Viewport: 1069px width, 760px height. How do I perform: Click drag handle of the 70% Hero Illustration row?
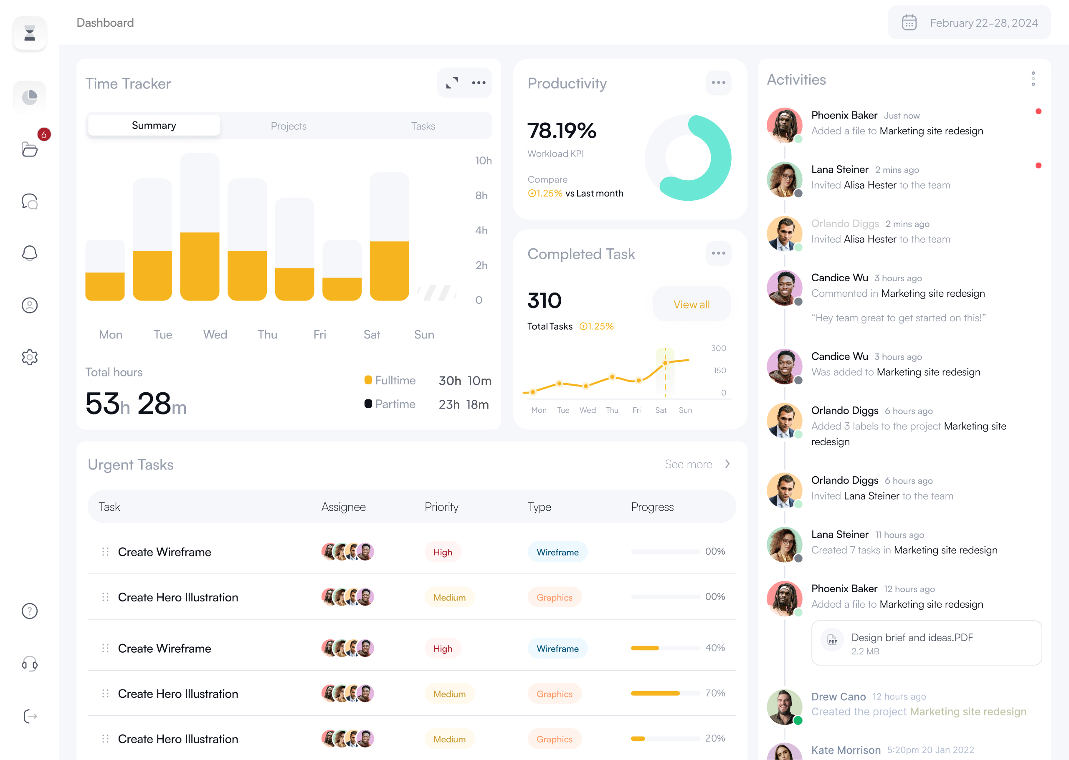point(105,694)
